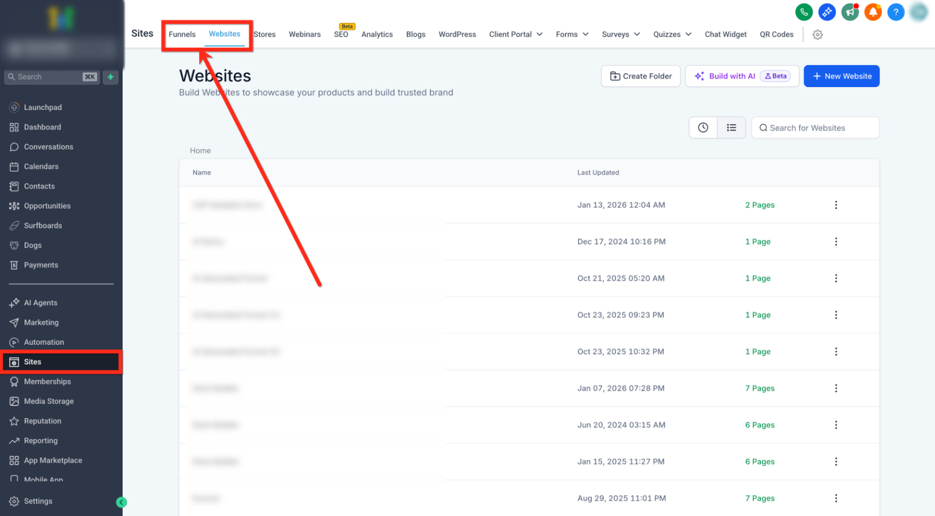Click the New Website button
935x516 pixels.
(x=842, y=76)
